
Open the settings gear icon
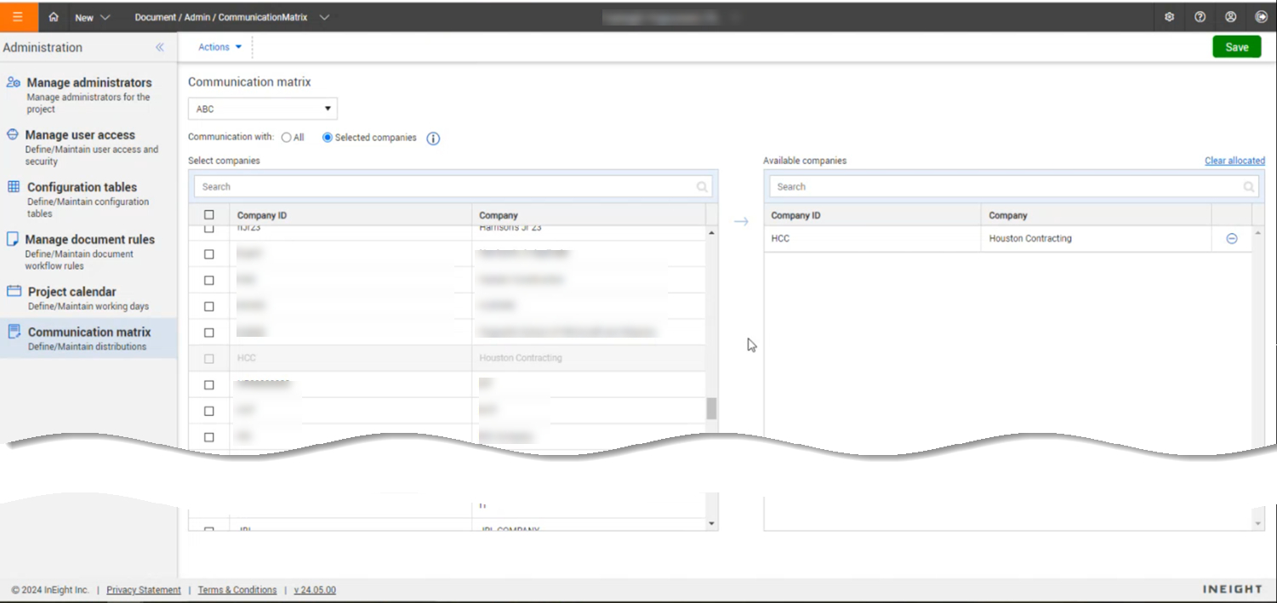pyautogui.click(x=1169, y=17)
